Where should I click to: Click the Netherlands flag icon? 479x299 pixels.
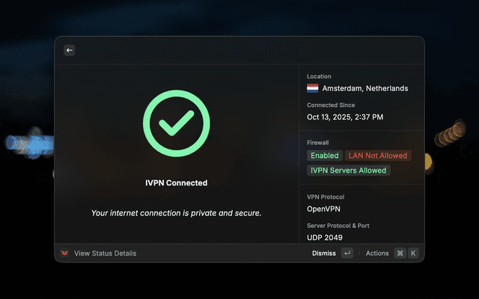(x=313, y=88)
